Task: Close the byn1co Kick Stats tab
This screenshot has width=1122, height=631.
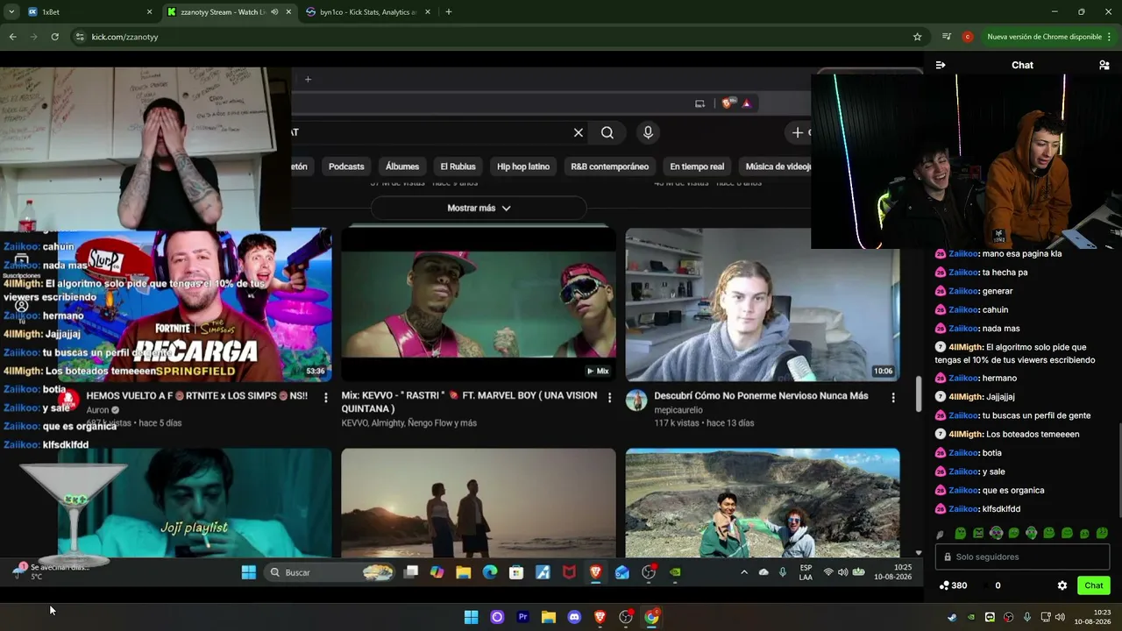Action: 427,12
